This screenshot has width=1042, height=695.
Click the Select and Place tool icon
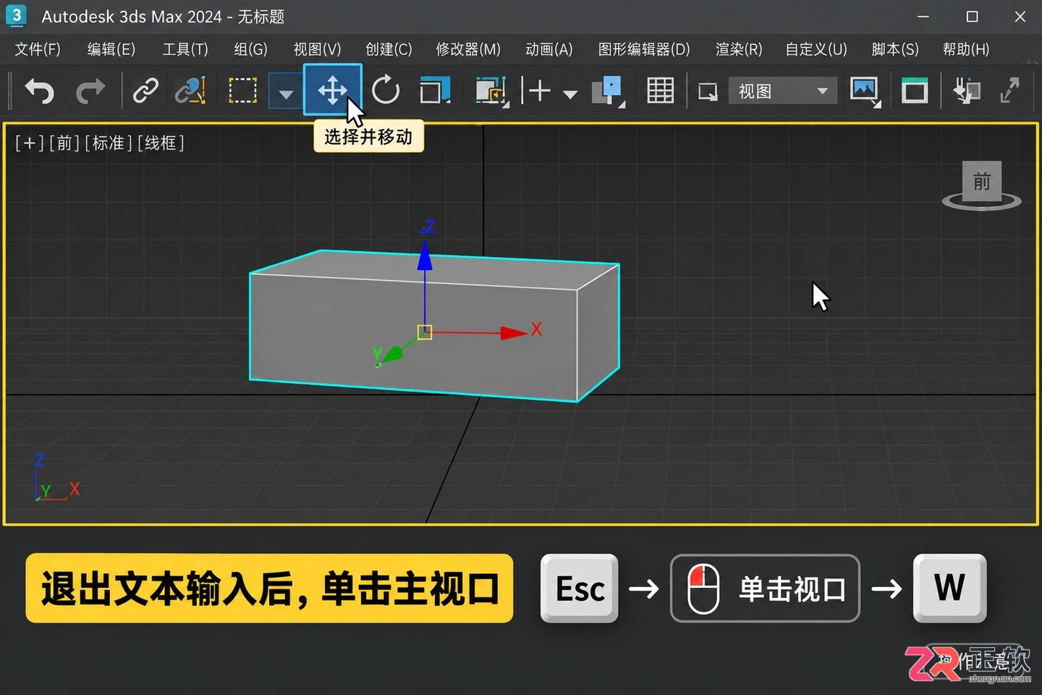pos(491,91)
